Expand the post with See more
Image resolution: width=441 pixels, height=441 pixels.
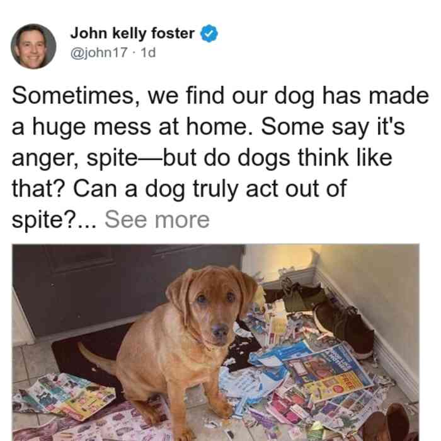[x=157, y=220]
